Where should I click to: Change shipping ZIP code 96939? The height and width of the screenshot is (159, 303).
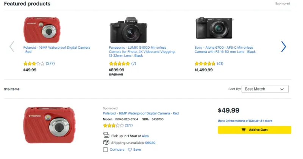150,143
